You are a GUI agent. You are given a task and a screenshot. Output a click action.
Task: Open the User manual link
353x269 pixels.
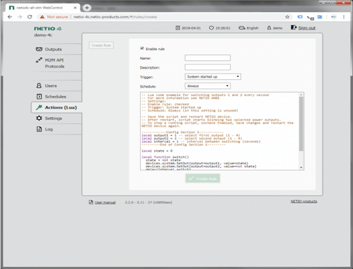pos(105,203)
